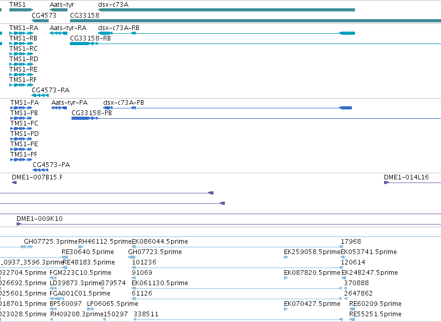Click EST RE55251.5prime
This screenshot has height=322, width=441.
coord(375,314)
